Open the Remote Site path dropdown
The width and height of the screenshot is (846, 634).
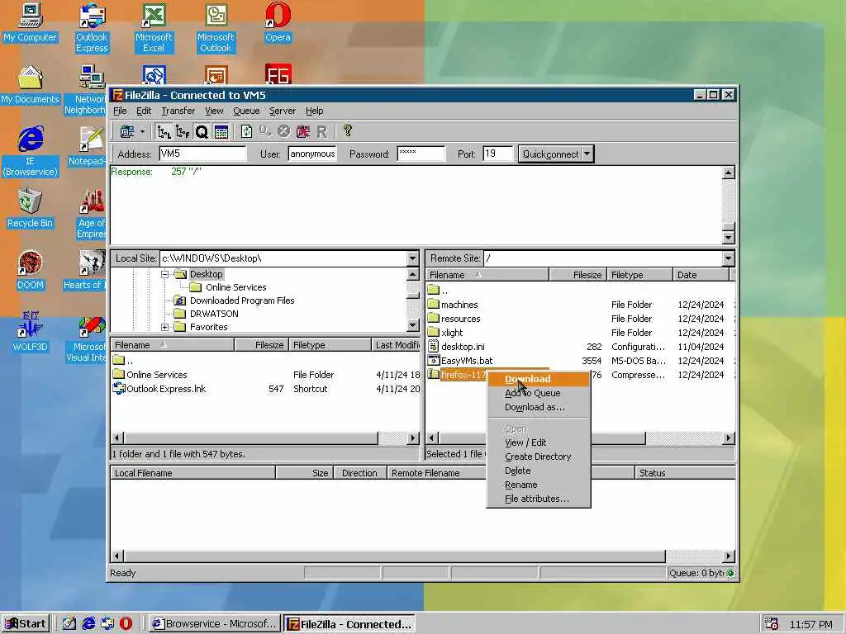729,258
